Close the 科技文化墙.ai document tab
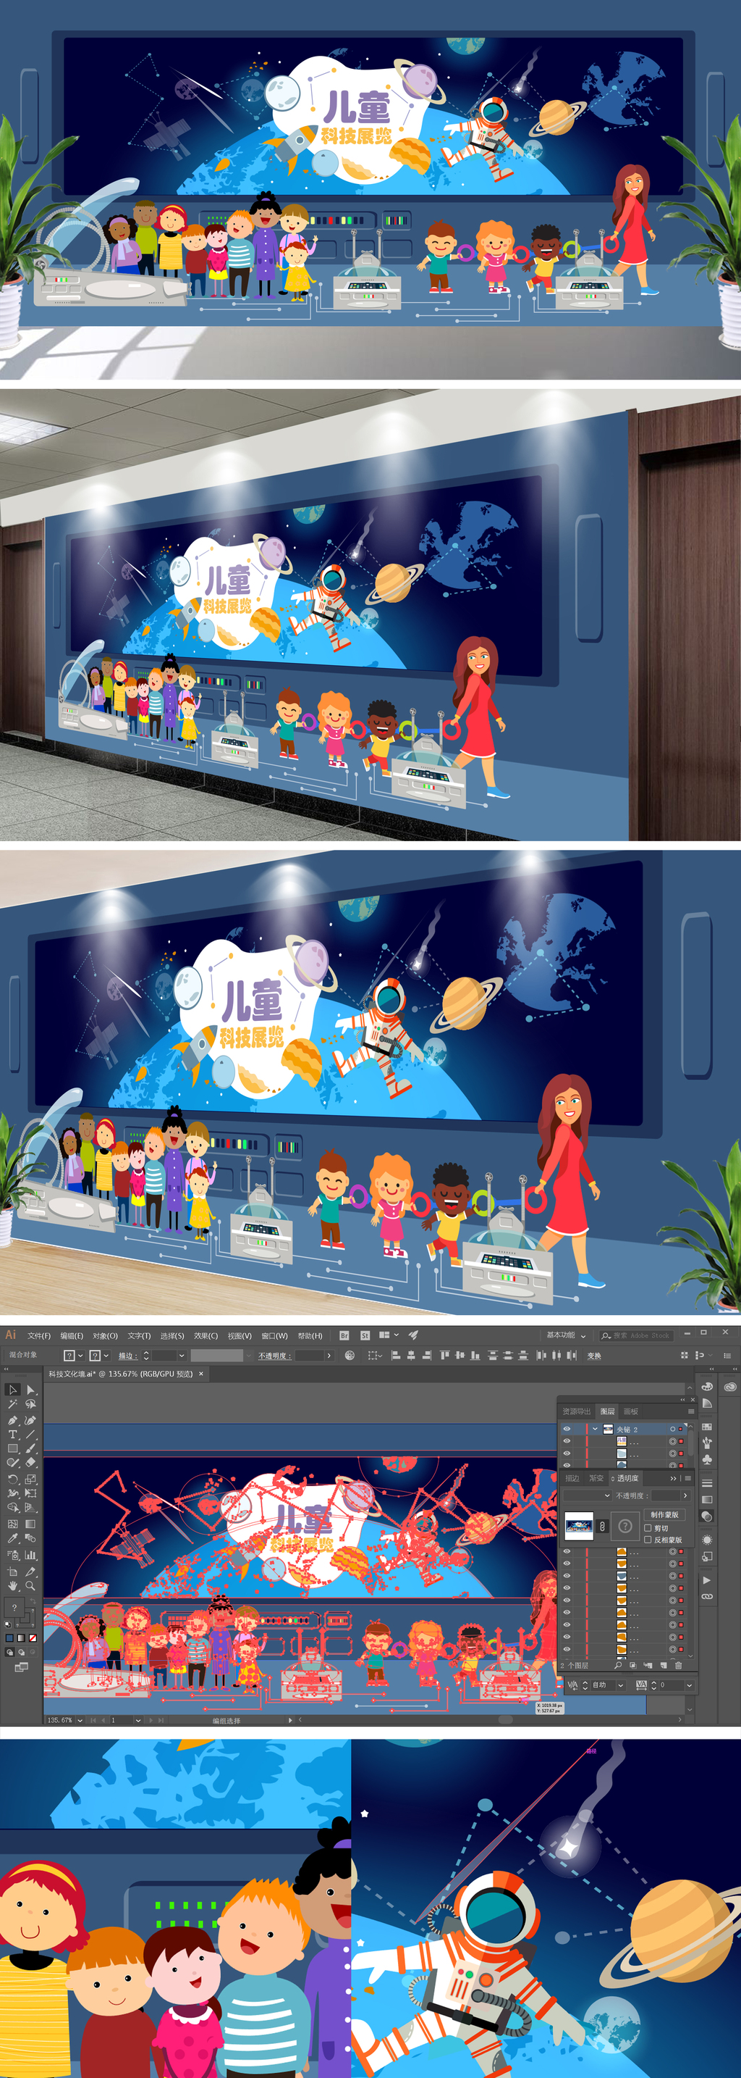 click(x=200, y=1374)
